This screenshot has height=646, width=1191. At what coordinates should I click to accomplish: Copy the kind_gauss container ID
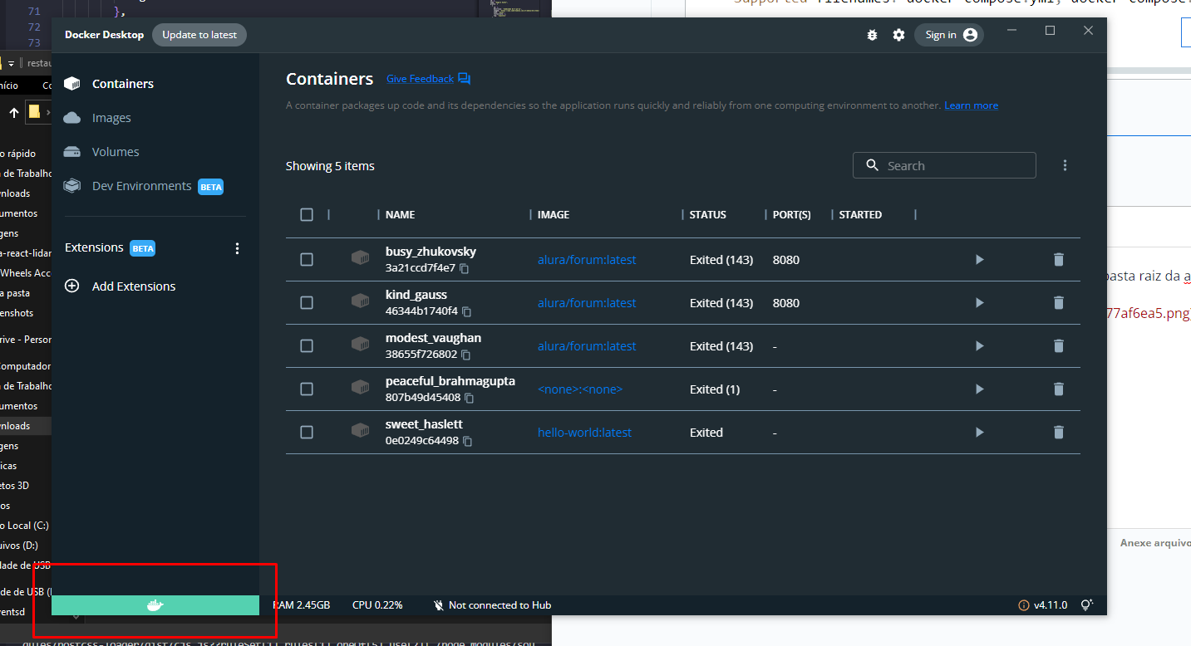467,311
